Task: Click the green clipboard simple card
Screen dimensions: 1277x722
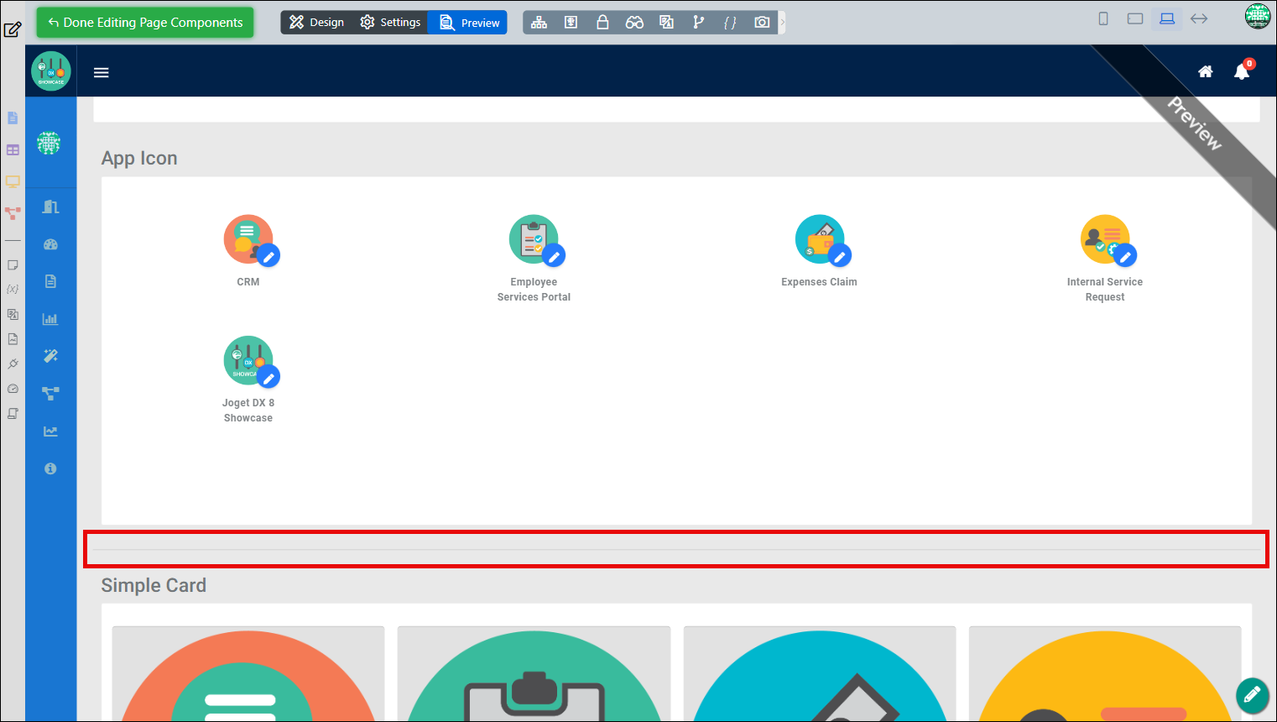Action: pos(534,673)
